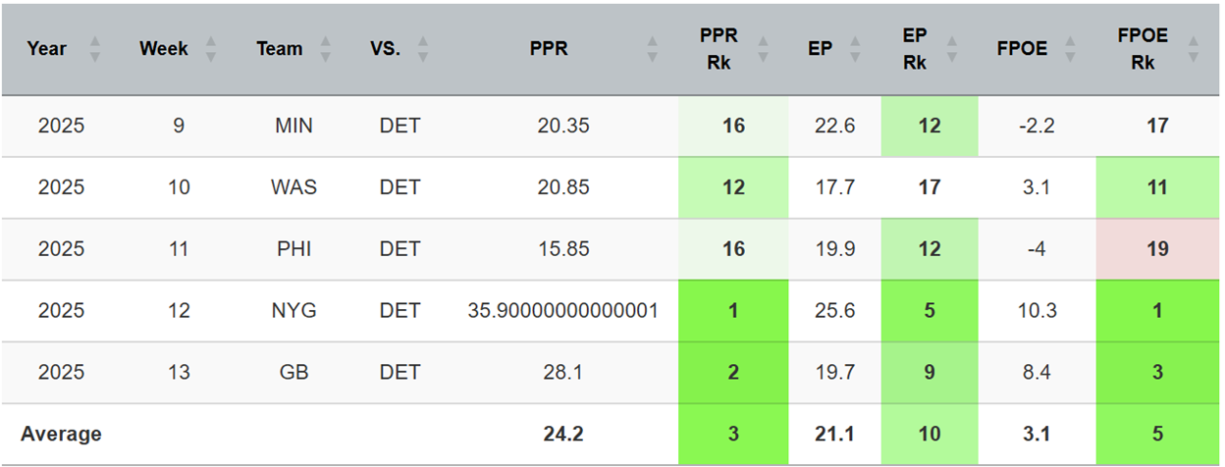
Task: Sort PPR column with arrow icon
Action: coord(652,49)
